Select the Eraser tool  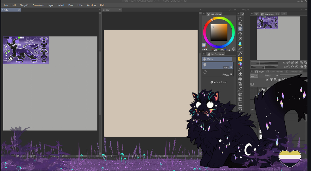point(240,74)
